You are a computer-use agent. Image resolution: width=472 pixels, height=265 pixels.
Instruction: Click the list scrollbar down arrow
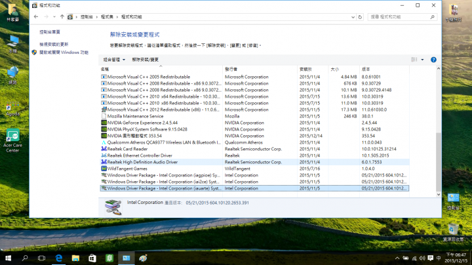[439, 195]
